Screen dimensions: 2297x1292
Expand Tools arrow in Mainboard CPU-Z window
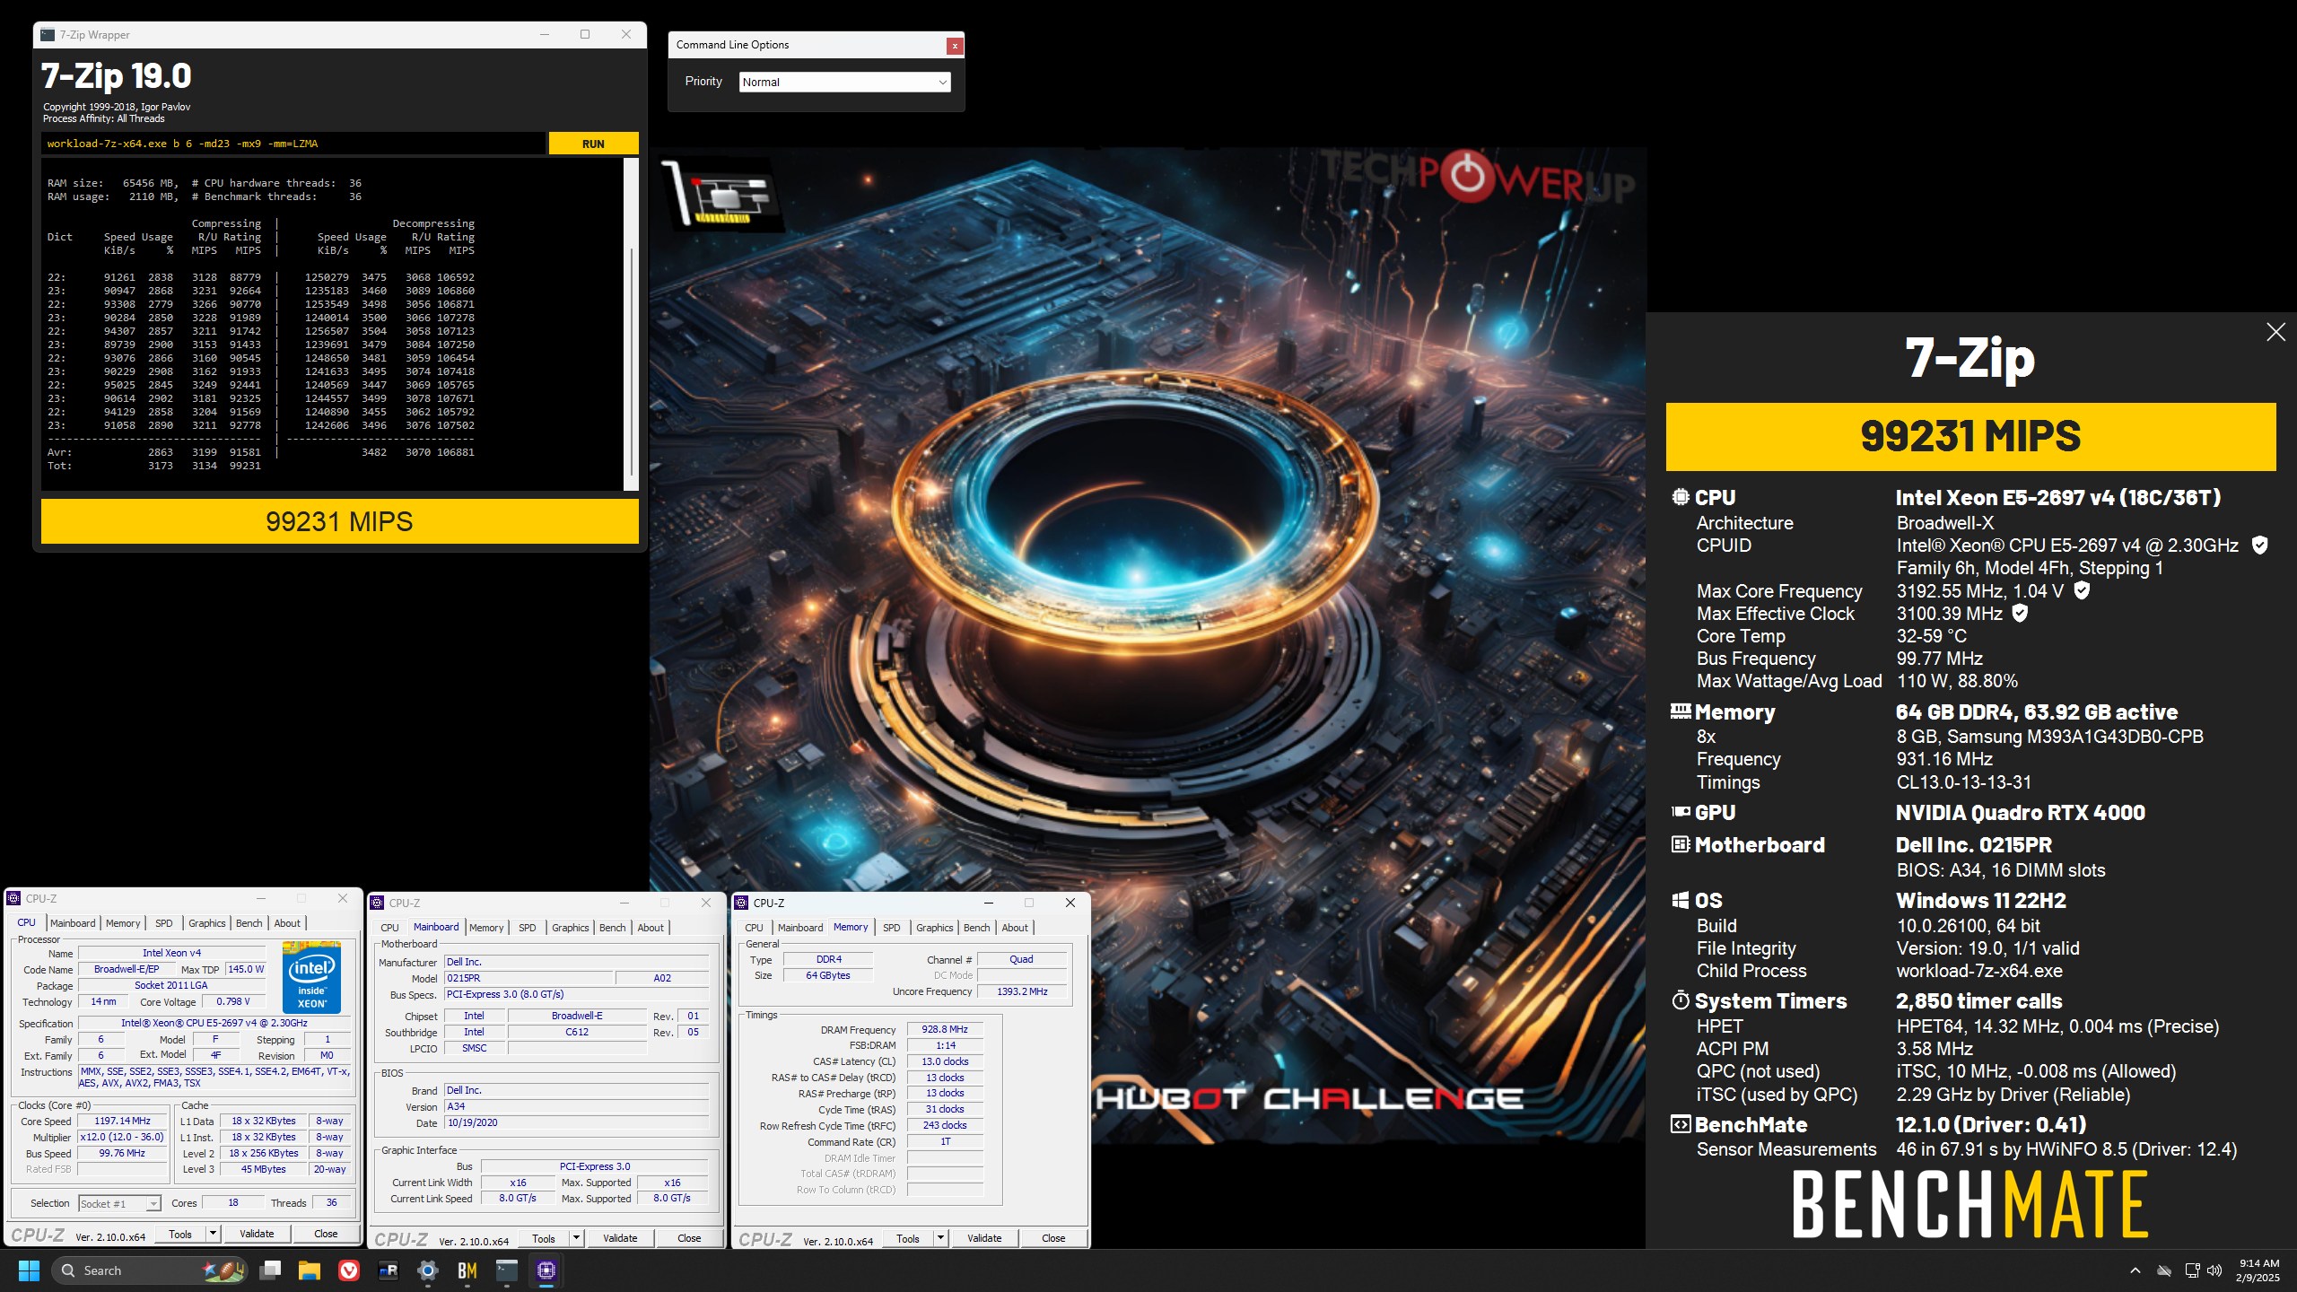tap(576, 1238)
